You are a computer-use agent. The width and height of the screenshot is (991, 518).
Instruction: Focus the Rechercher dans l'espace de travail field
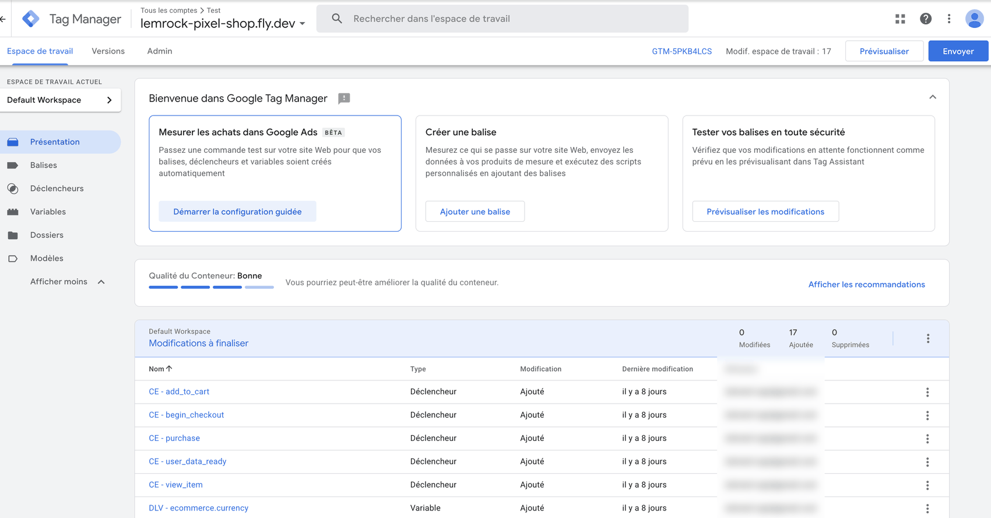[x=502, y=19]
